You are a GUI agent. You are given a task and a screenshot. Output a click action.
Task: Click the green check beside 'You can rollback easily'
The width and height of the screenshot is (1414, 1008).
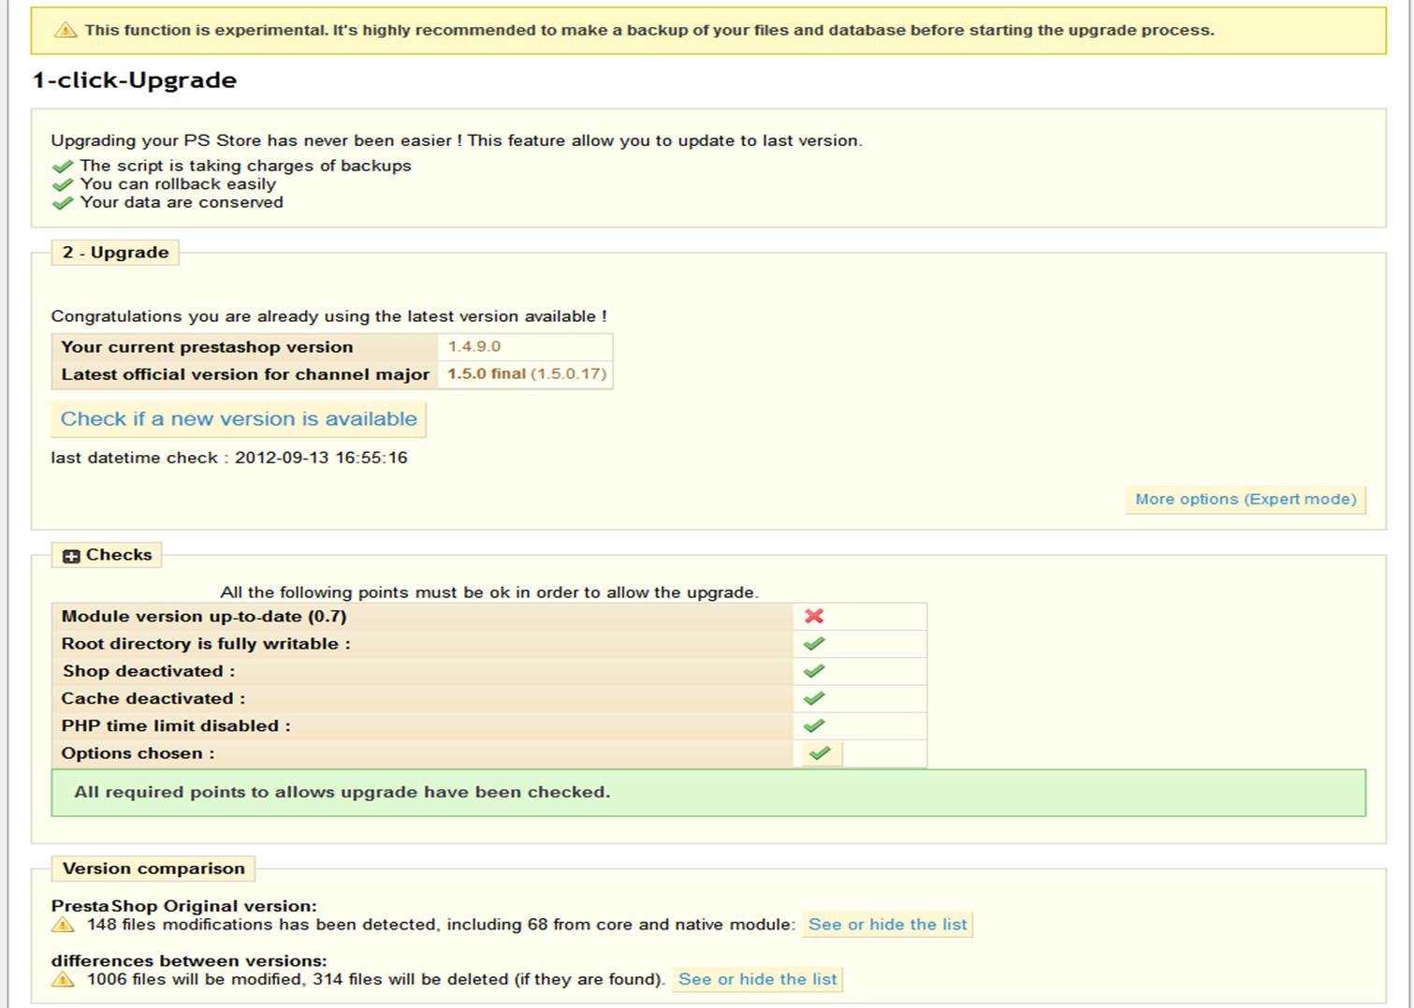pyautogui.click(x=63, y=184)
